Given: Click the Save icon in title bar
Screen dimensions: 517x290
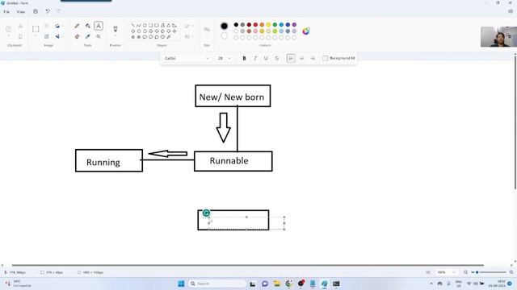Looking at the screenshot, I should point(36,11).
